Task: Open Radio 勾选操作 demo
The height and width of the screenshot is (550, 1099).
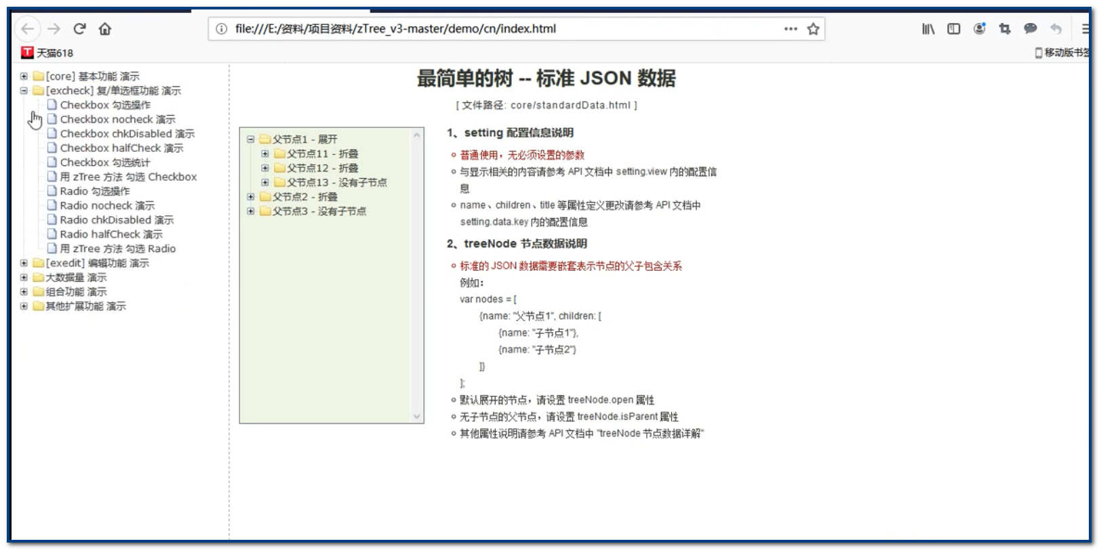Action: (x=95, y=191)
